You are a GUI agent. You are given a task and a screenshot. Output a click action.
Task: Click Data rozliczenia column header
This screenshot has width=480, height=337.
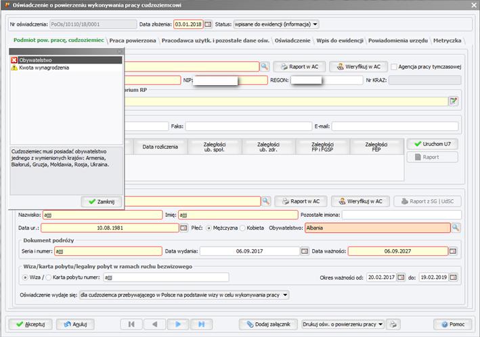(160, 147)
